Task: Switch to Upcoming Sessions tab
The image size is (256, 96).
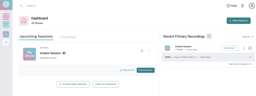Action: pos(36,37)
